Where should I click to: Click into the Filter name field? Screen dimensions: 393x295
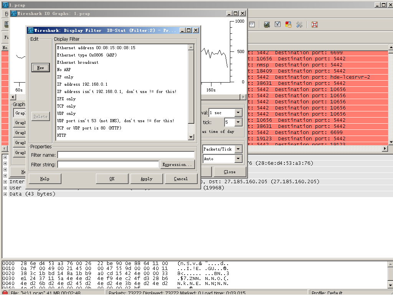pyautogui.click(x=126, y=155)
